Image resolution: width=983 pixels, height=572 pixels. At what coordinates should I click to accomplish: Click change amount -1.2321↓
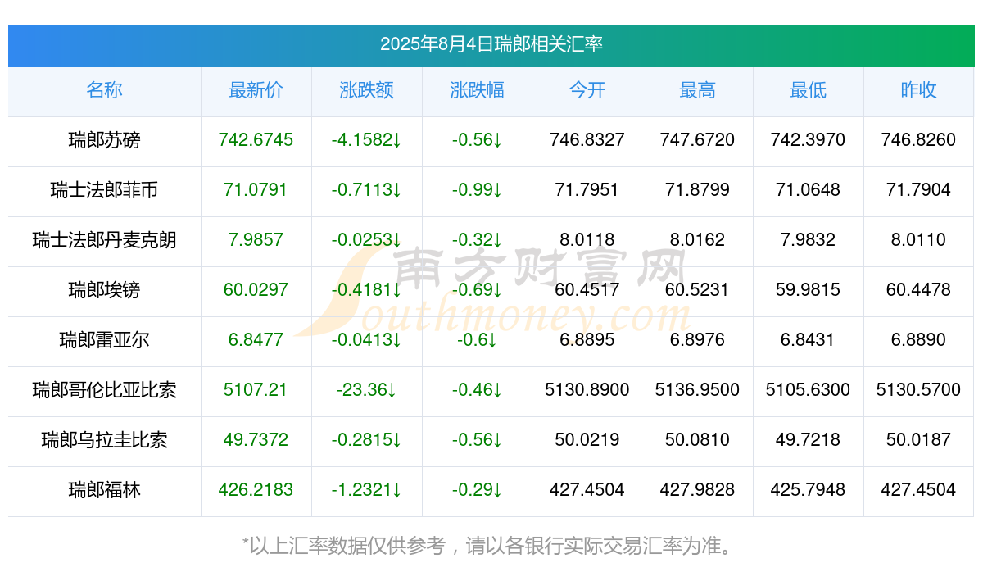(366, 489)
